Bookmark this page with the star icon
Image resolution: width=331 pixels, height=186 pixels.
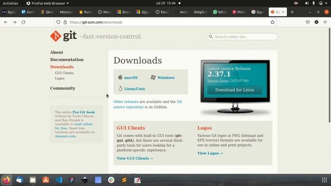pyautogui.click(x=273, y=22)
